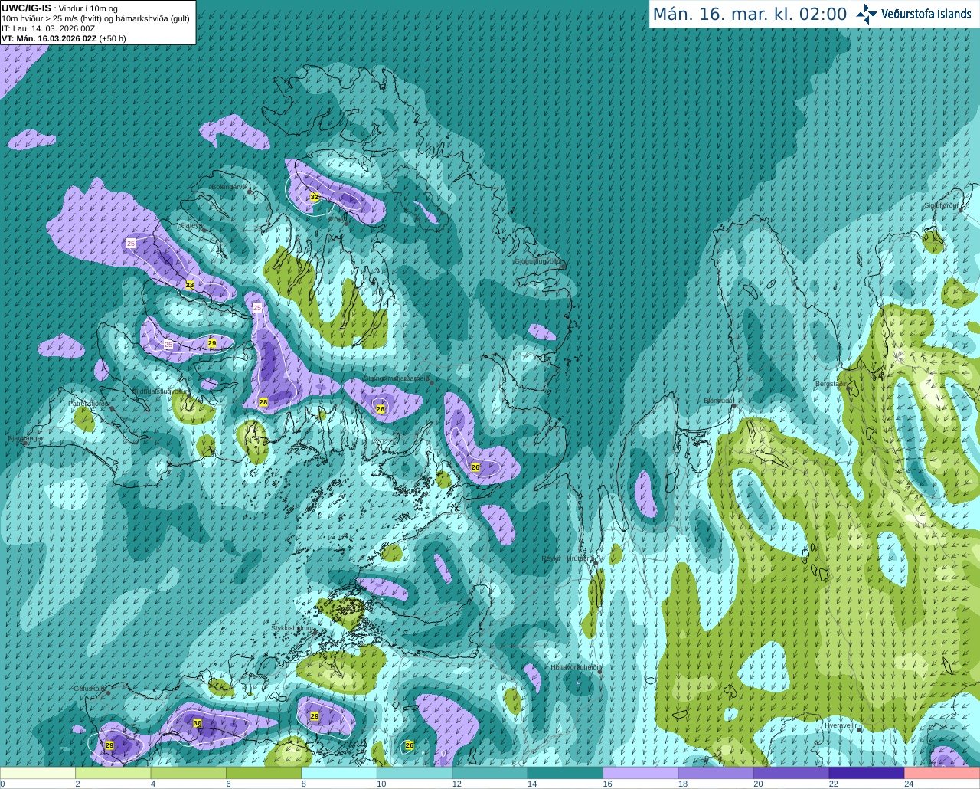Click the Gjögurflugvöllur station label
This screenshot has width=980, height=789.
click(538, 261)
